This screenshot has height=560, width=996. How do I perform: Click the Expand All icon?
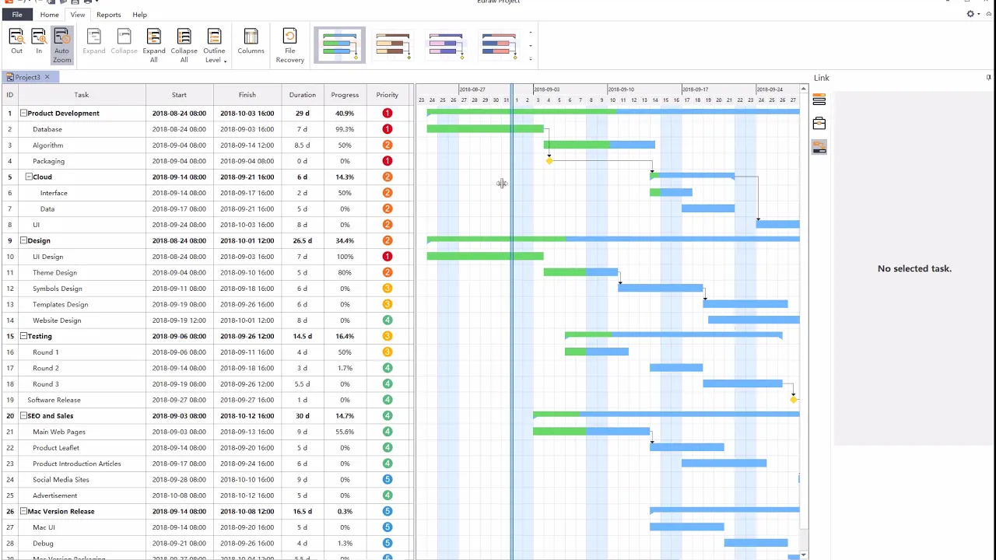(x=154, y=45)
